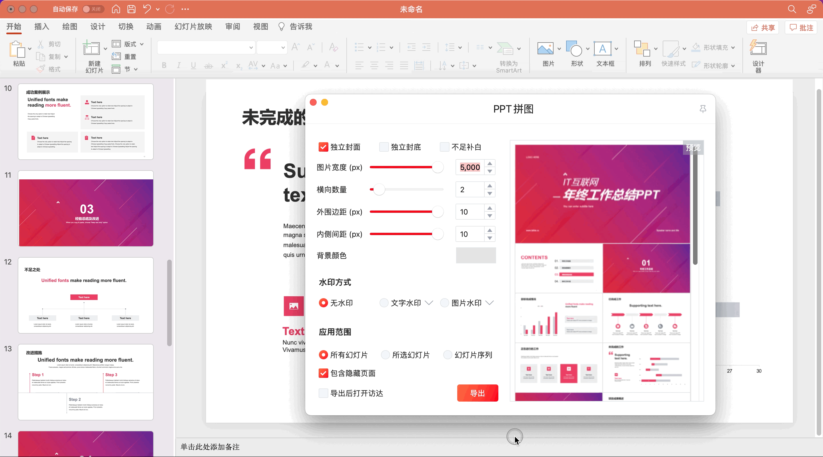Open the 幻灯片放映 tab
This screenshot has width=823, height=457.
[193, 27]
